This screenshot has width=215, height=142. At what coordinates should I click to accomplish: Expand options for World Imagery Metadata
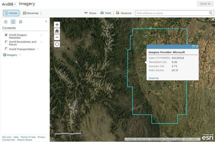pos(41,35)
